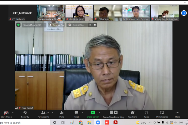Viewport: 188px width, 125px height.
Task: Open Chrome from taskbar
Action: pyautogui.click(x=81, y=122)
